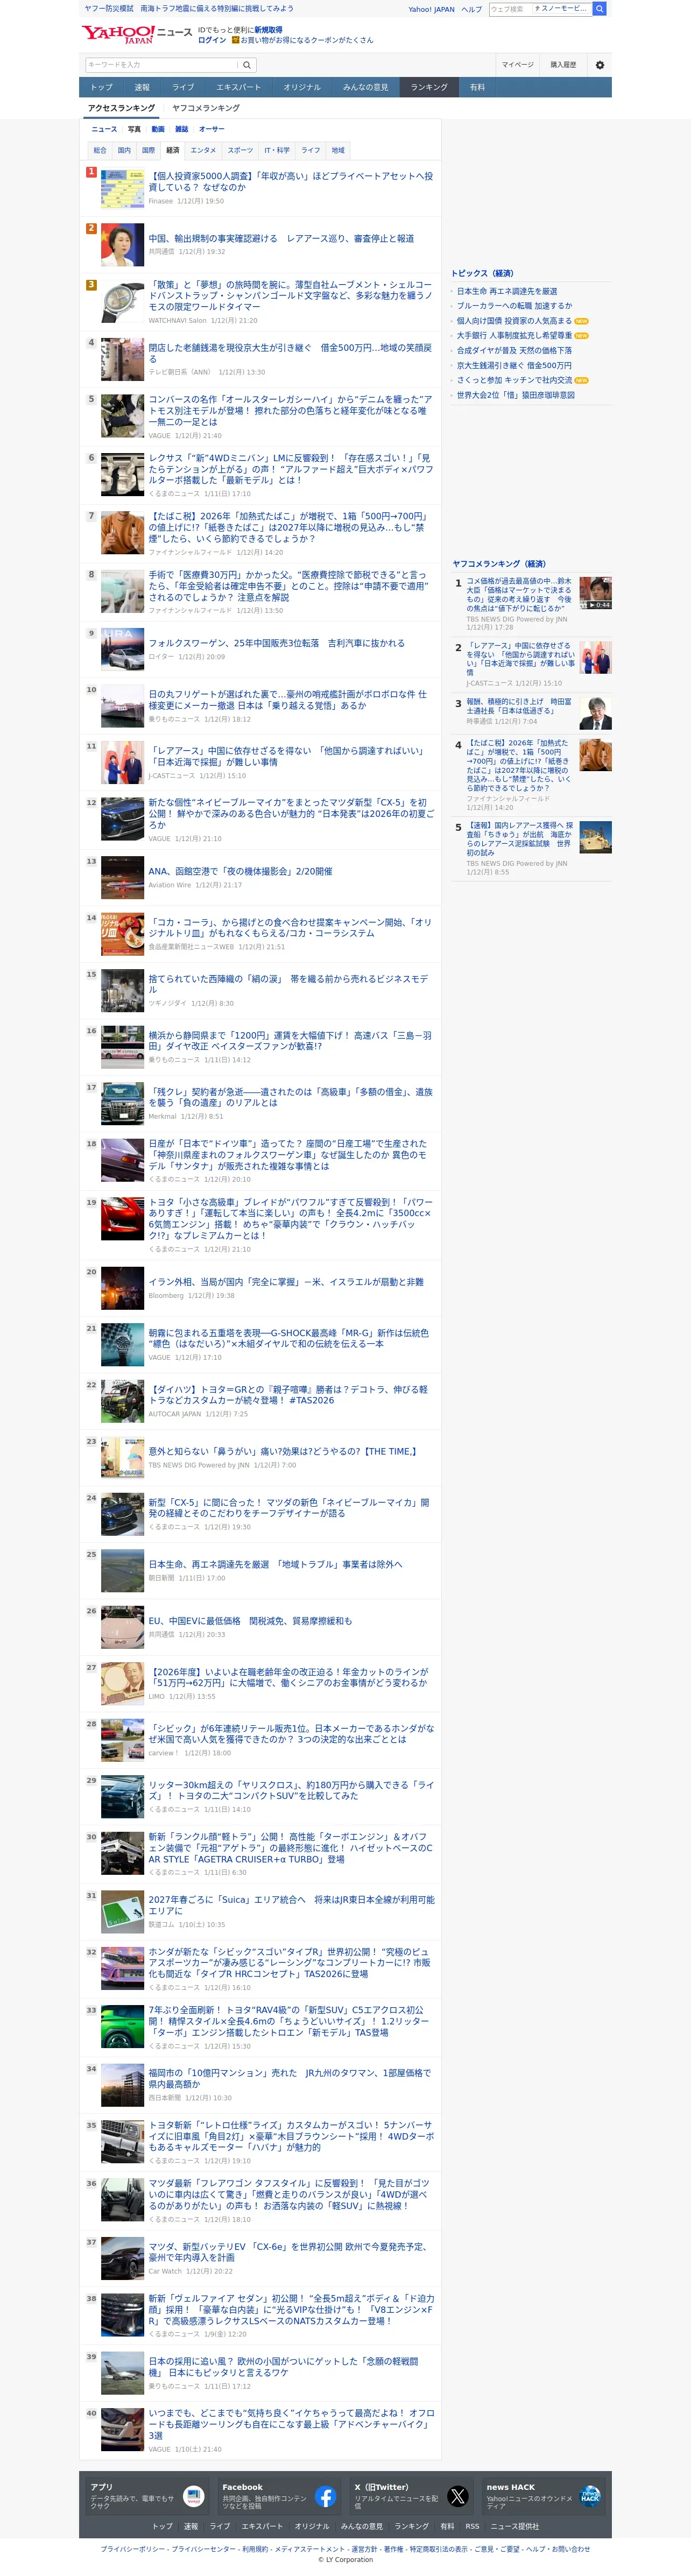The image size is (691, 2576).
Task: Select the 動画 ranking type link
Action: point(158,129)
